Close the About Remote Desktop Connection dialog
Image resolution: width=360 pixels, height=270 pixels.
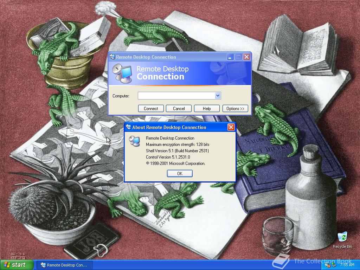[x=231, y=127]
